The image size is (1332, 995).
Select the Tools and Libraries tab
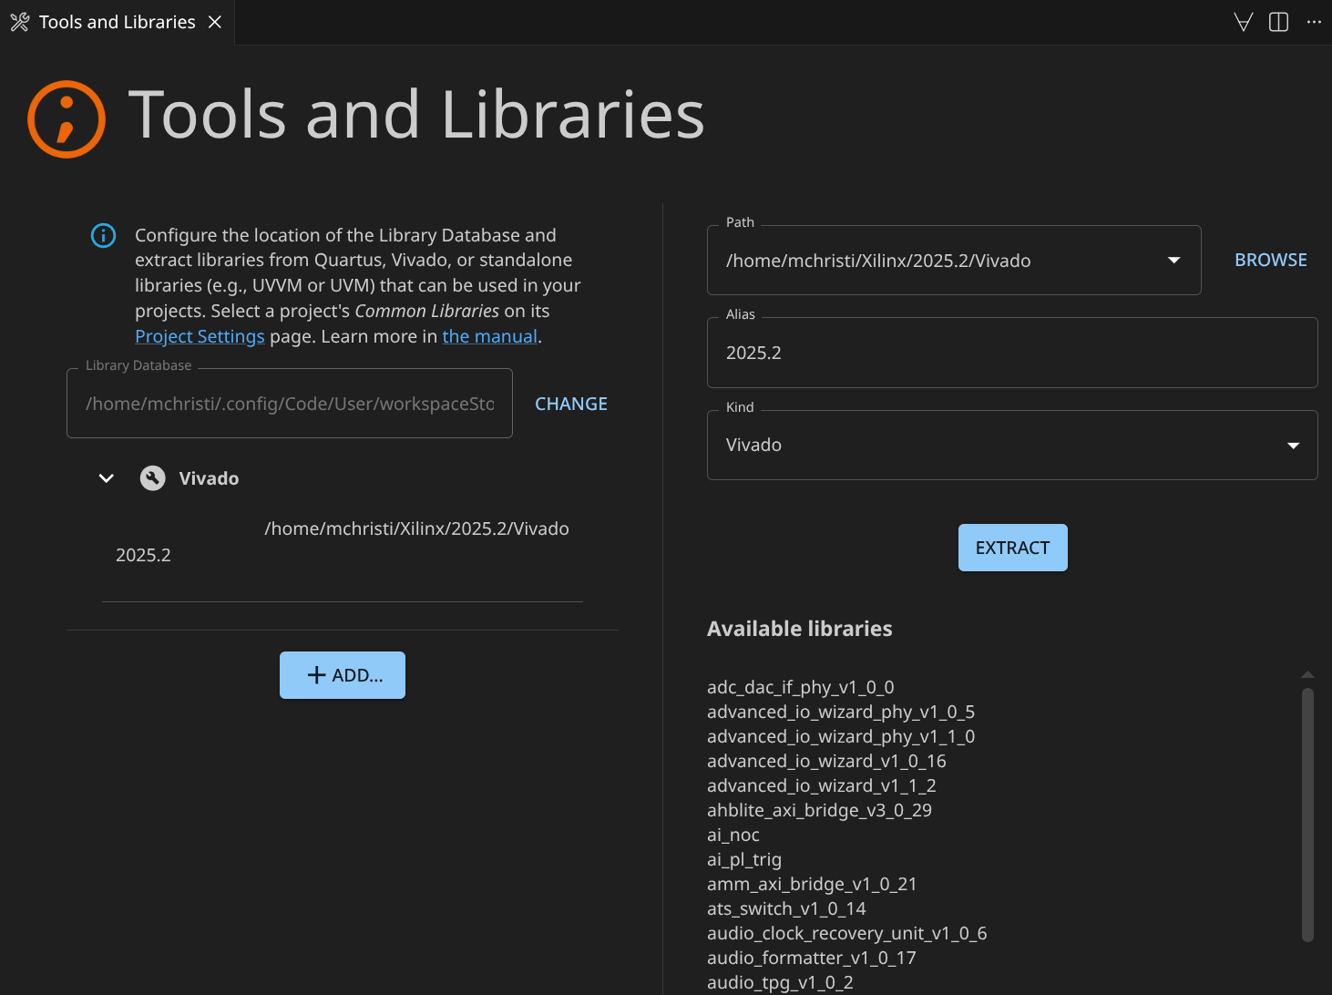(117, 22)
